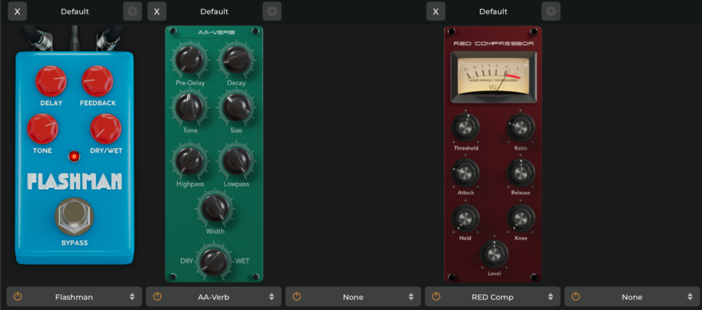The height and width of the screenshot is (310, 702).
Task: Toggle power for the RED Comp slot
Action: [436, 297]
